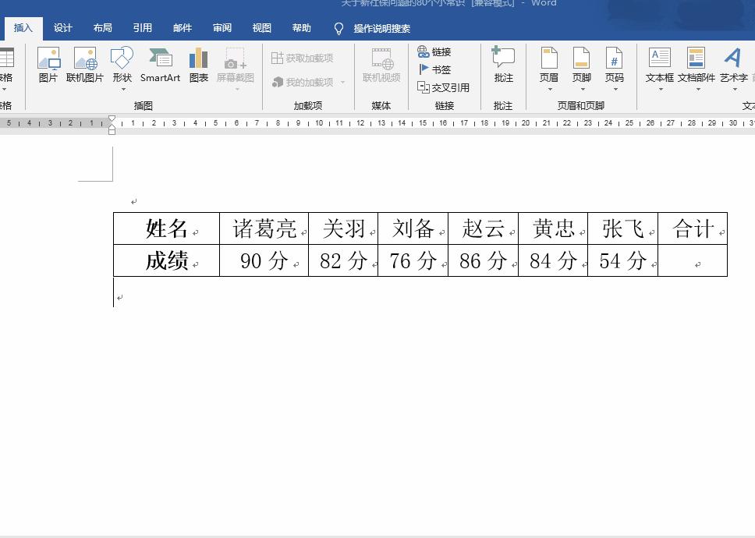Open the 审阅 review tab
The image size is (755, 538).
pyautogui.click(x=222, y=27)
